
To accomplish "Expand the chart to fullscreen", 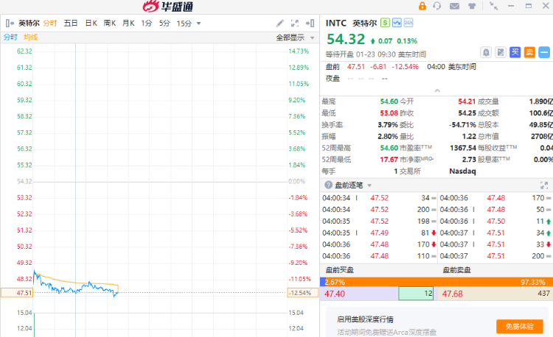I will (296, 24).
